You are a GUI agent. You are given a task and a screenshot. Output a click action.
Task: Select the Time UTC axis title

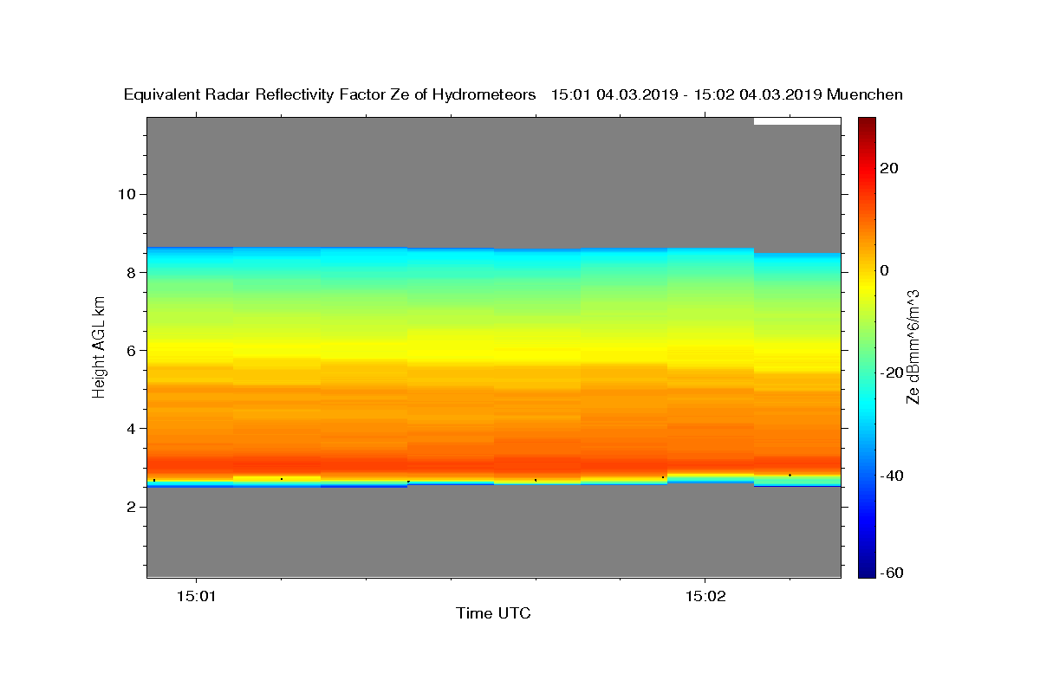(493, 613)
